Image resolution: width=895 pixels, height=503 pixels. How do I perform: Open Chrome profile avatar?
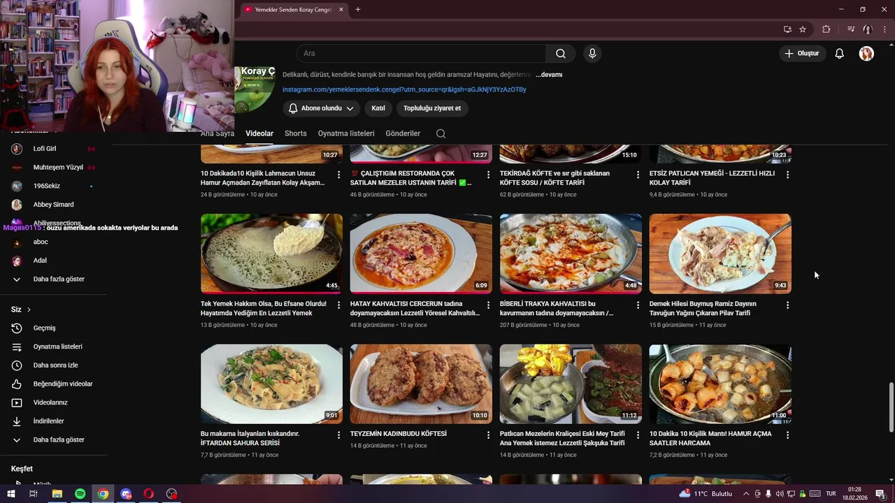pos(867,29)
